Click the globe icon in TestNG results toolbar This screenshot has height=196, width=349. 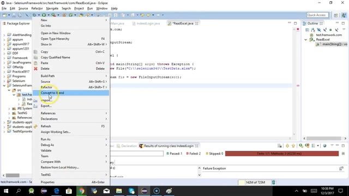click(x=325, y=146)
